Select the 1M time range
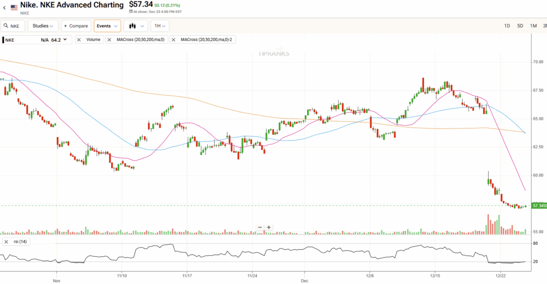This screenshot has height=284, width=547. tap(533, 26)
